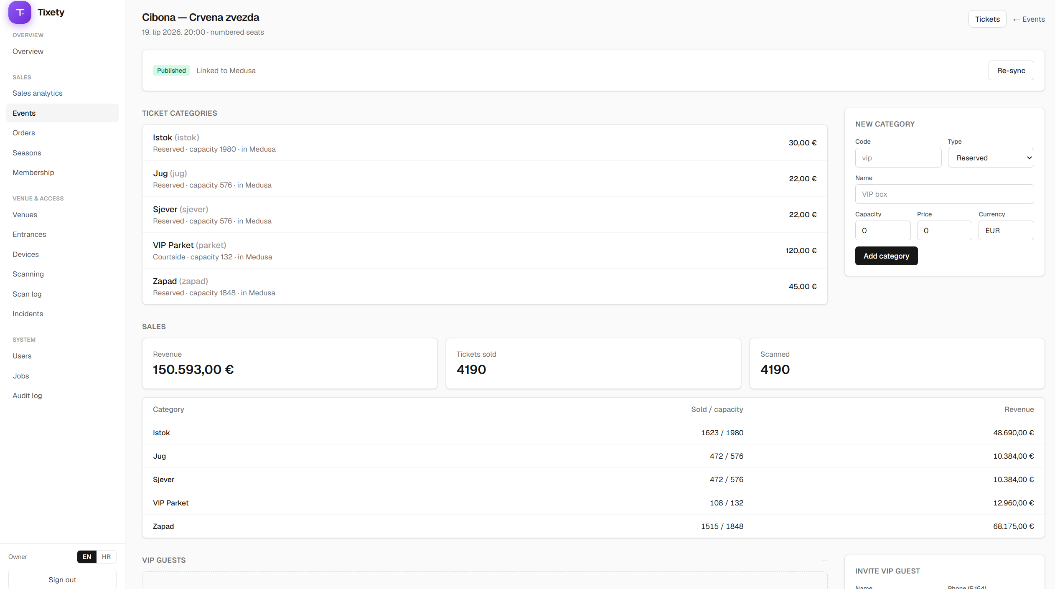Switch language to EN
This screenshot has height=589, width=1055.
pos(87,557)
